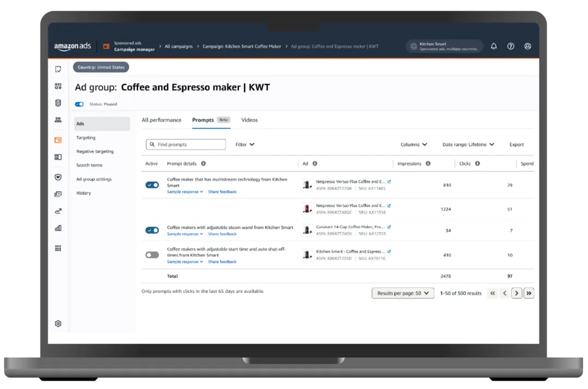Click Campaign: Kitchen Smart Coffee Maker breadcrumb
This screenshot has height=389, width=588.
point(242,46)
